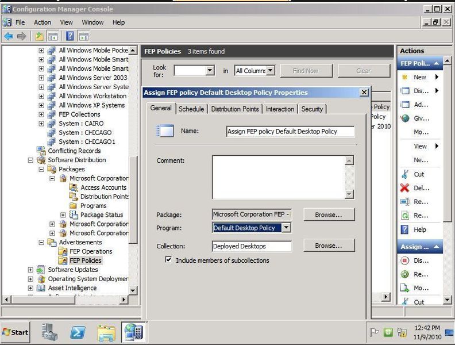Image resolution: width=455 pixels, height=345 pixels.
Task: Click the Conflicting Records tree icon
Action: 41,151
